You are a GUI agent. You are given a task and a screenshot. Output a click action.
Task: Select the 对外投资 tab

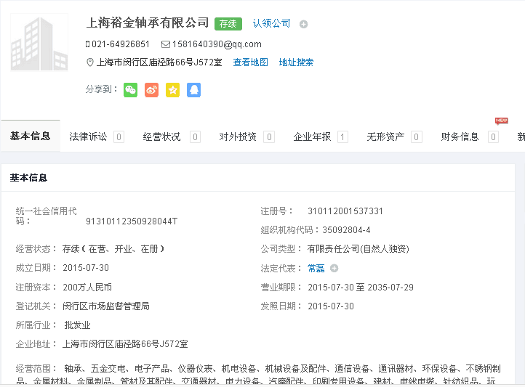pyautogui.click(x=238, y=137)
